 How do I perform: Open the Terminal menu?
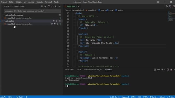tap(49, 2)
